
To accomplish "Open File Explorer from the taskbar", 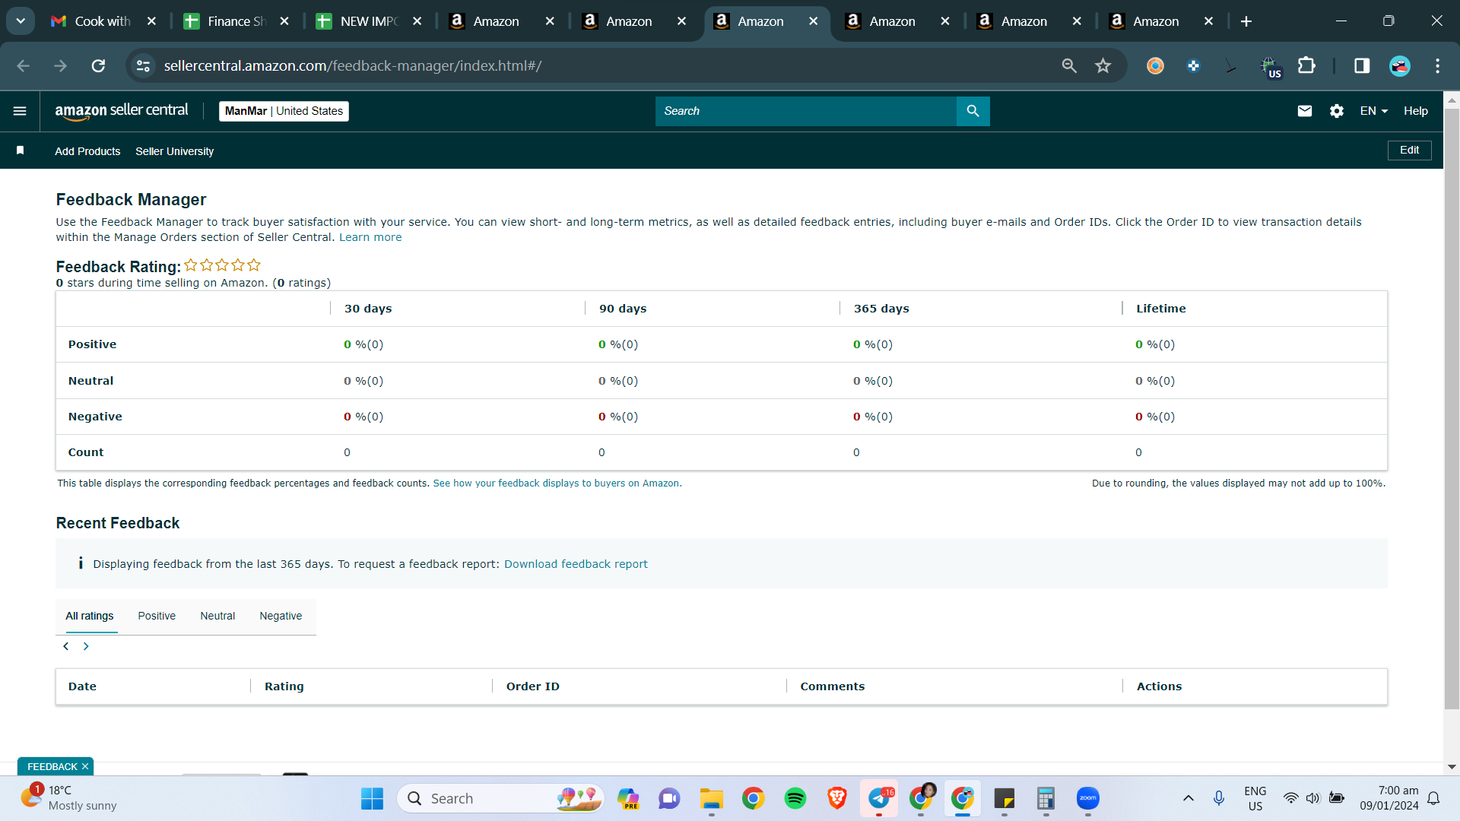I will 711,798.
